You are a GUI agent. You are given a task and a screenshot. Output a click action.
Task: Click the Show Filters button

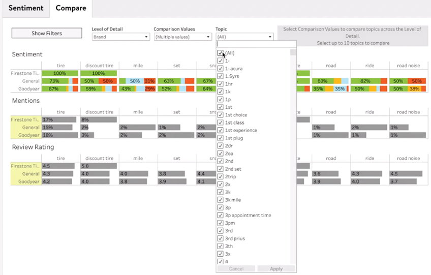(x=47, y=33)
